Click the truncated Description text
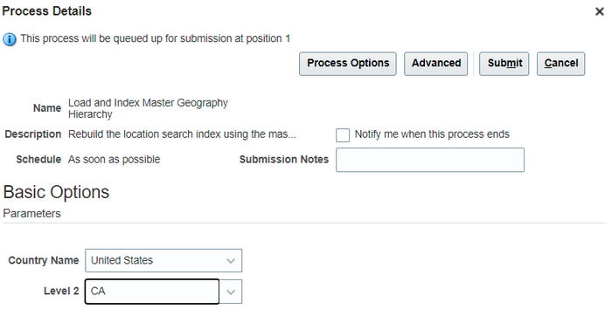The height and width of the screenshot is (316, 612). (182, 134)
